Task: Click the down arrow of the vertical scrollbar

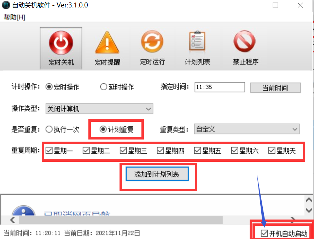Action: 309,210
